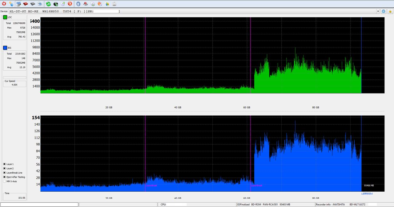Click the yellow-blue link icon in toolbar
This screenshot has height=207, width=394.
tap(11, 4)
